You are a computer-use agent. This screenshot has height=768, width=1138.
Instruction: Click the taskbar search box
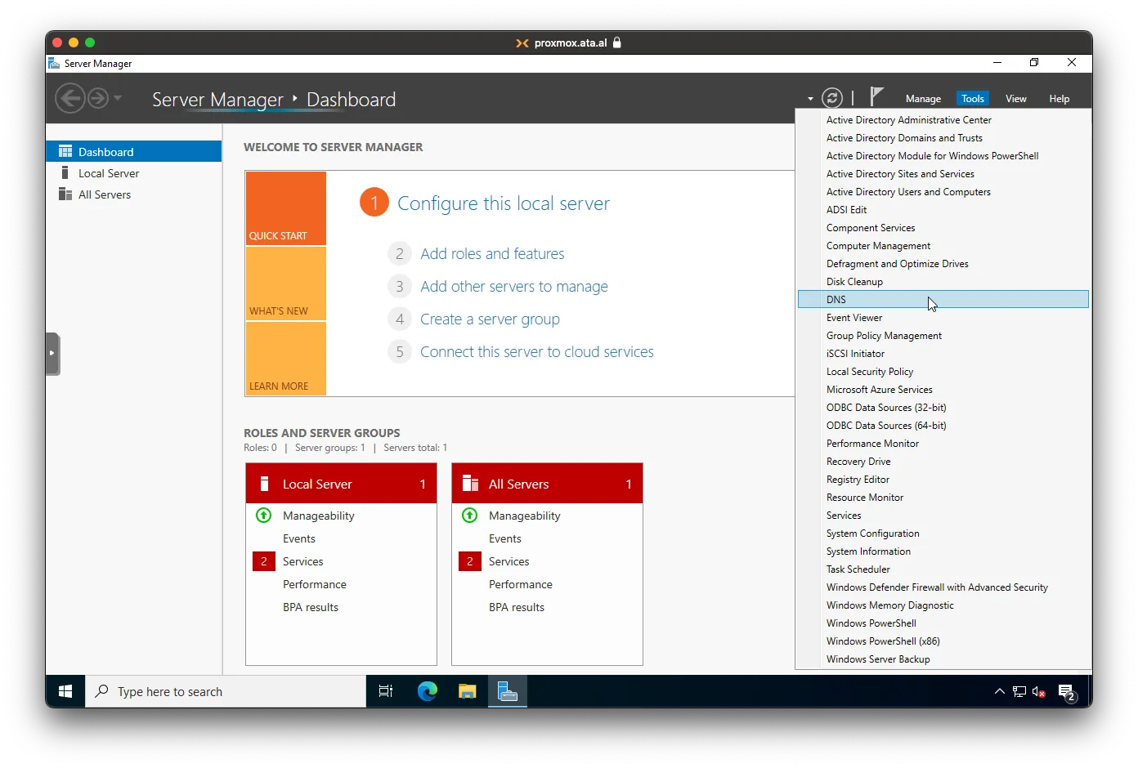coord(226,691)
